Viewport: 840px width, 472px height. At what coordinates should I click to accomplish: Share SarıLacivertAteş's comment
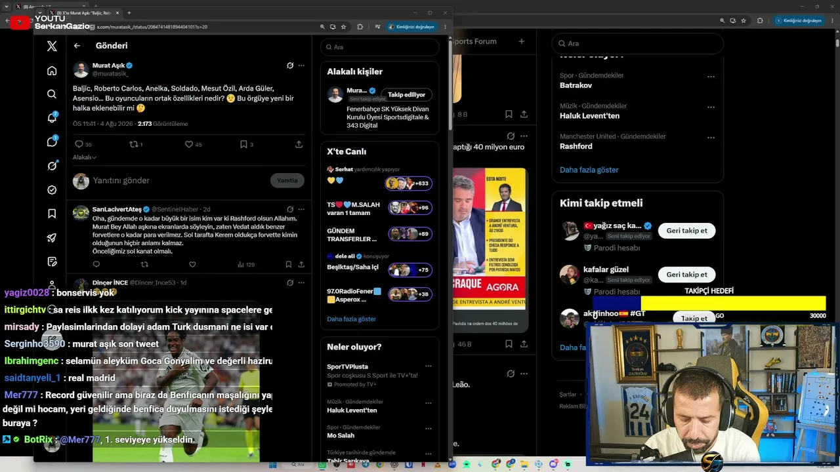click(x=301, y=264)
